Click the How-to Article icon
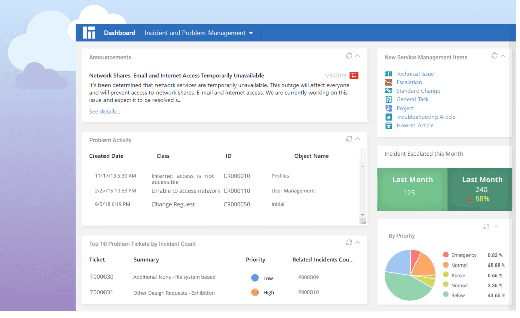The height and width of the screenshot is (318, 520). pos(389,125)
